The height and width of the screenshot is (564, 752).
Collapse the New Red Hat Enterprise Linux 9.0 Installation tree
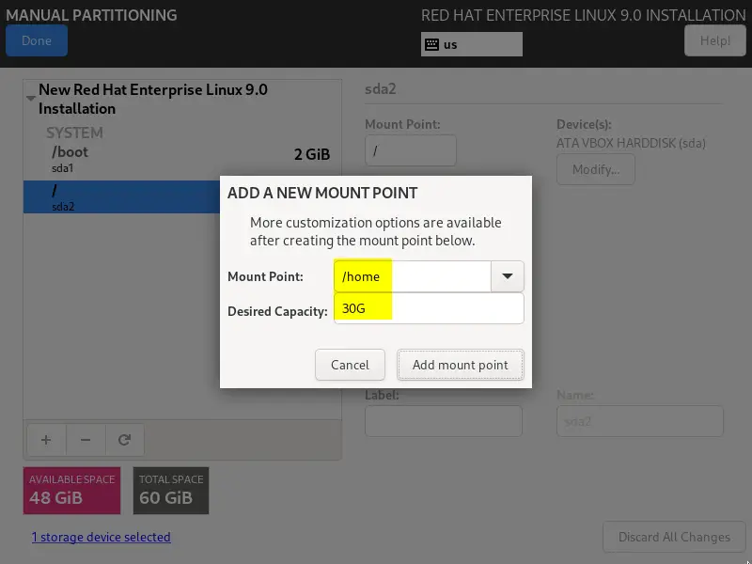[x=31, y=98]
